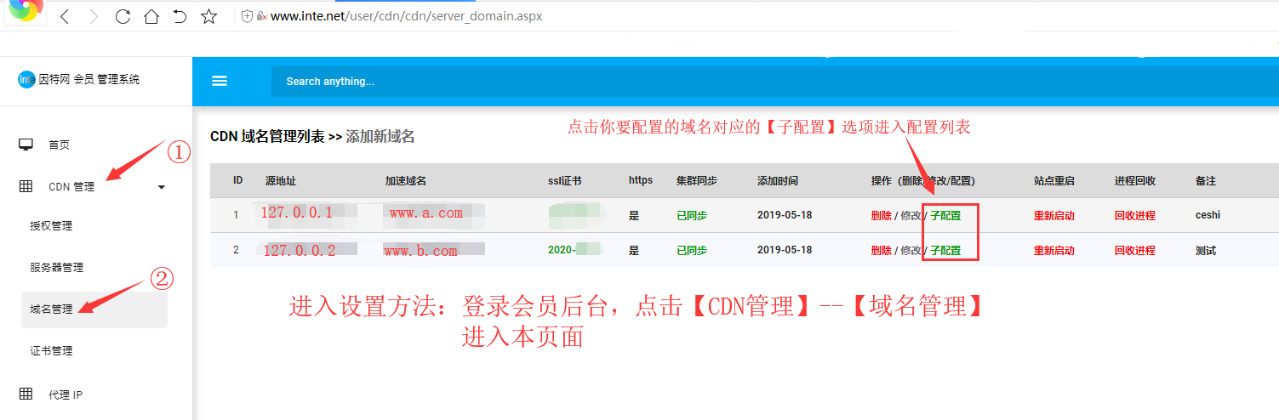Screen dimensions: 1279x420
Task: Reload the page with refresh icon
Action: tap(123, 16)
